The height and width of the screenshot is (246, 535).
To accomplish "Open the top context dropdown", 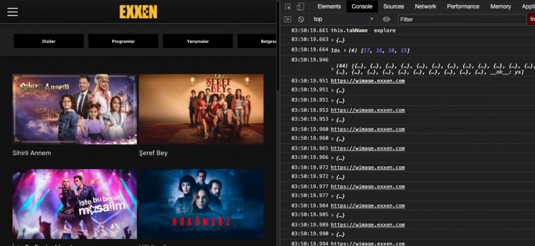I will click(343, 19).
